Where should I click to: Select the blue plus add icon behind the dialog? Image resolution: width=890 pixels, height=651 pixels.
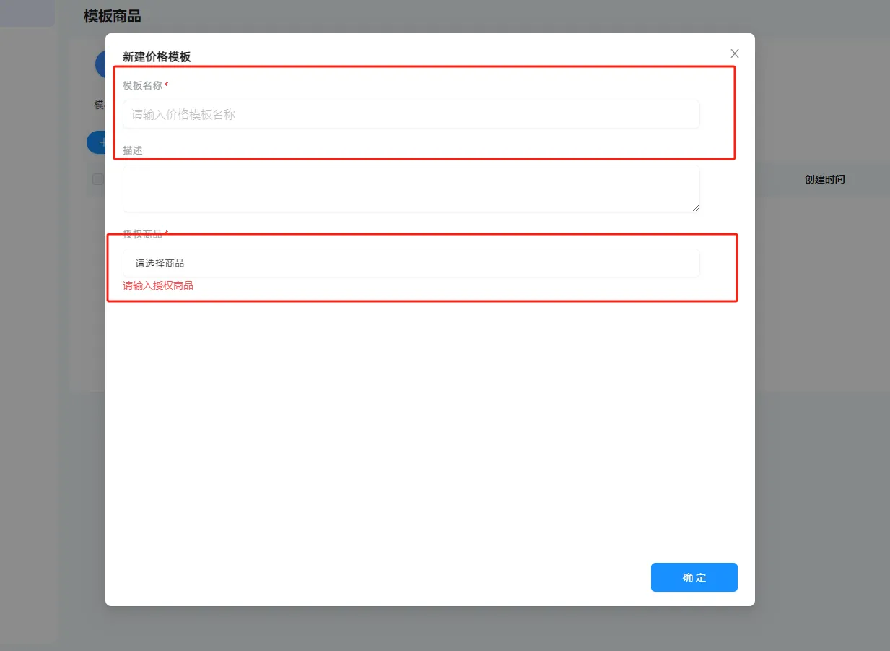click(x=100, y=142)
